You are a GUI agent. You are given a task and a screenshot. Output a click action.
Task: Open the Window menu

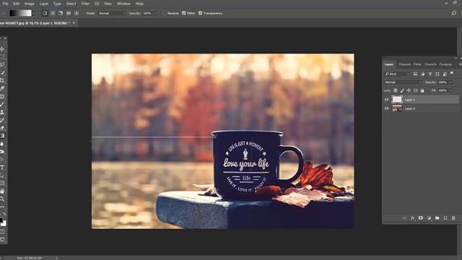[123, 4]
